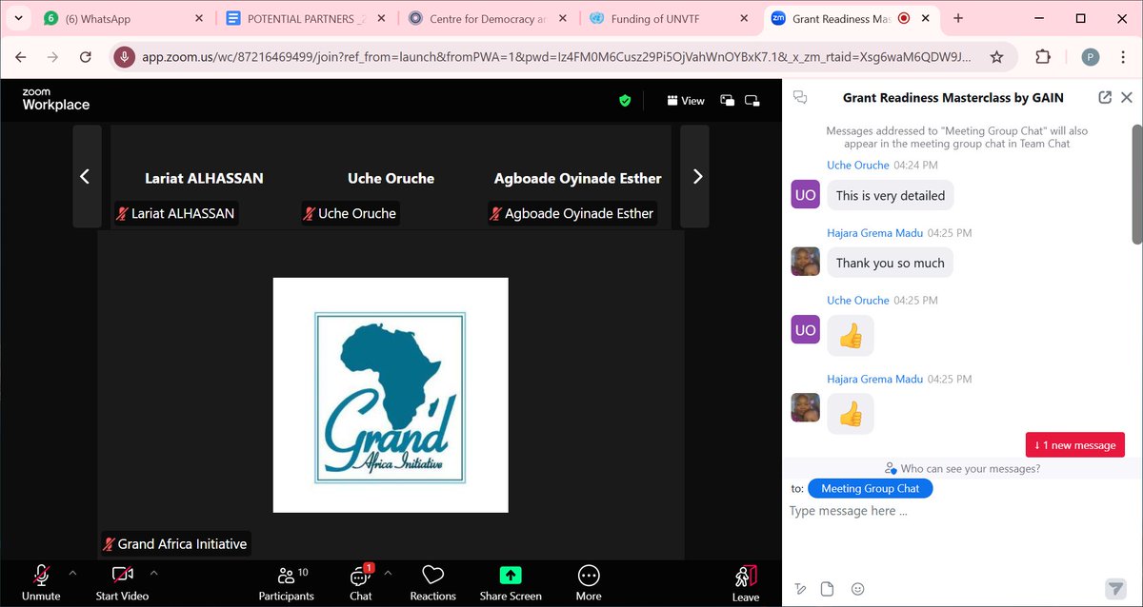This screenshot has height=607, width=1143.
Task: Open the Chrome three-dot menu
Action: click(x=1123, y=57)
